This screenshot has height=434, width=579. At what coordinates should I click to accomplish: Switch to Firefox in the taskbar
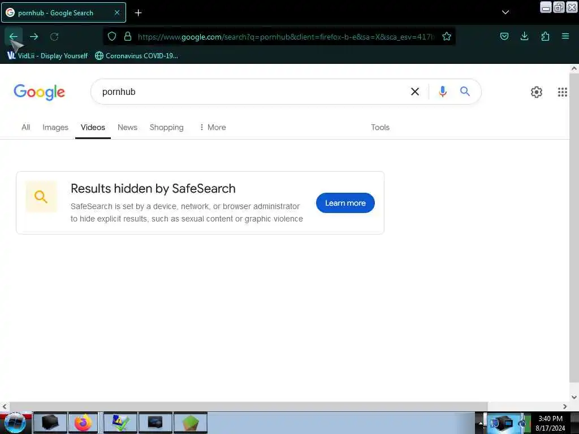coord(84,423)
